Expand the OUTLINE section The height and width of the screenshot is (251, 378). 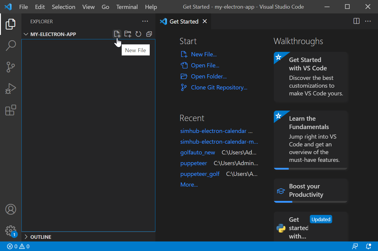38,237
